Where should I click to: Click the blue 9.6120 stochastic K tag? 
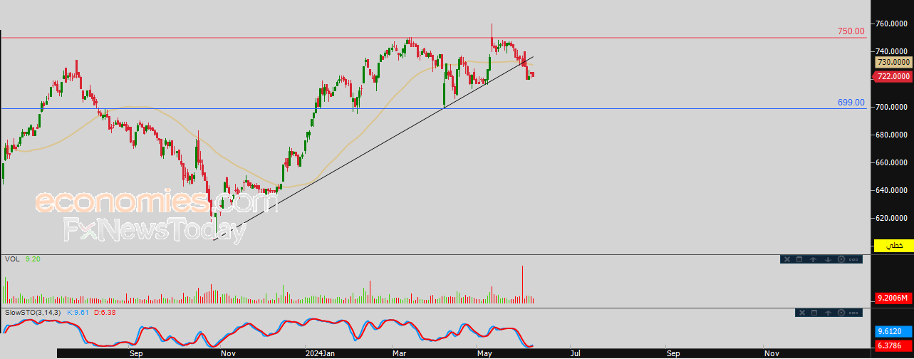[893, 331]
